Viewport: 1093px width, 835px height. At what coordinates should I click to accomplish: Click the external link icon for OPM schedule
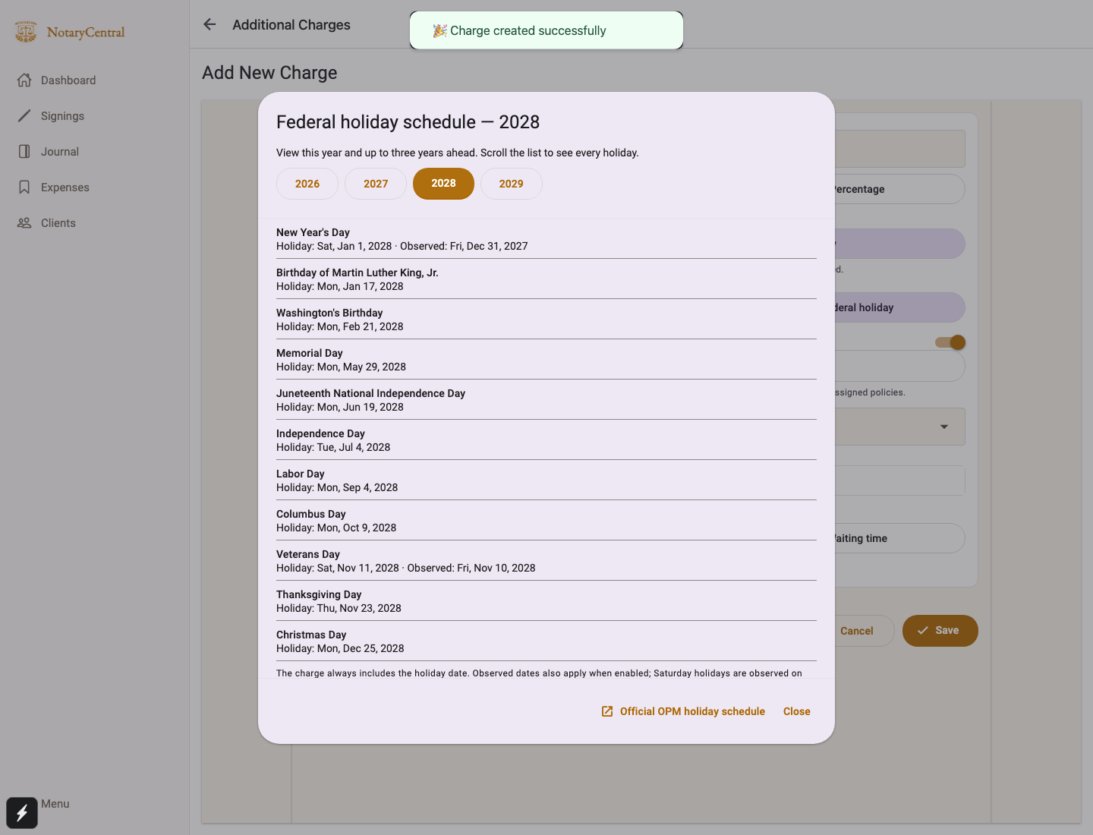pyautogui.click(x=607, y=711)
